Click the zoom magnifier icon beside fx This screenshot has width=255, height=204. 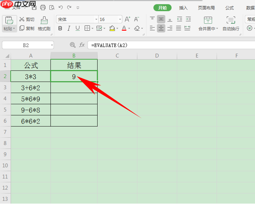73,45
